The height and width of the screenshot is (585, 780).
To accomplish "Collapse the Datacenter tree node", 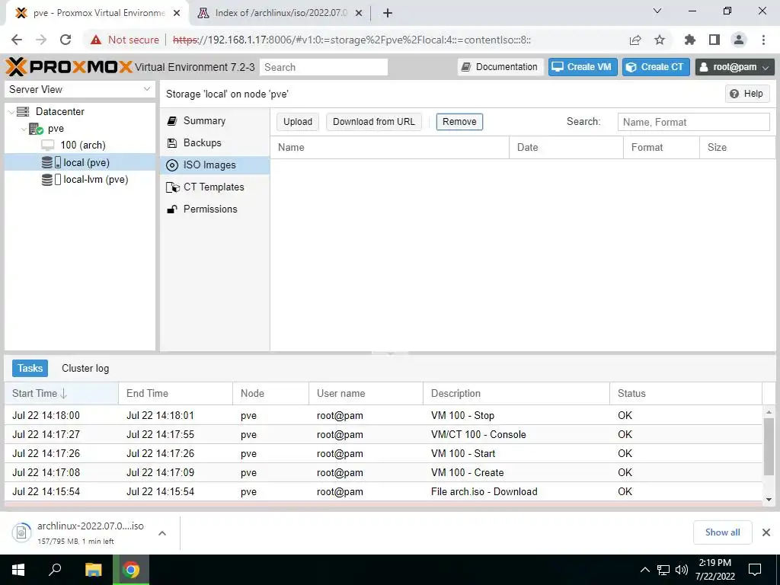I will pos(11,112).
